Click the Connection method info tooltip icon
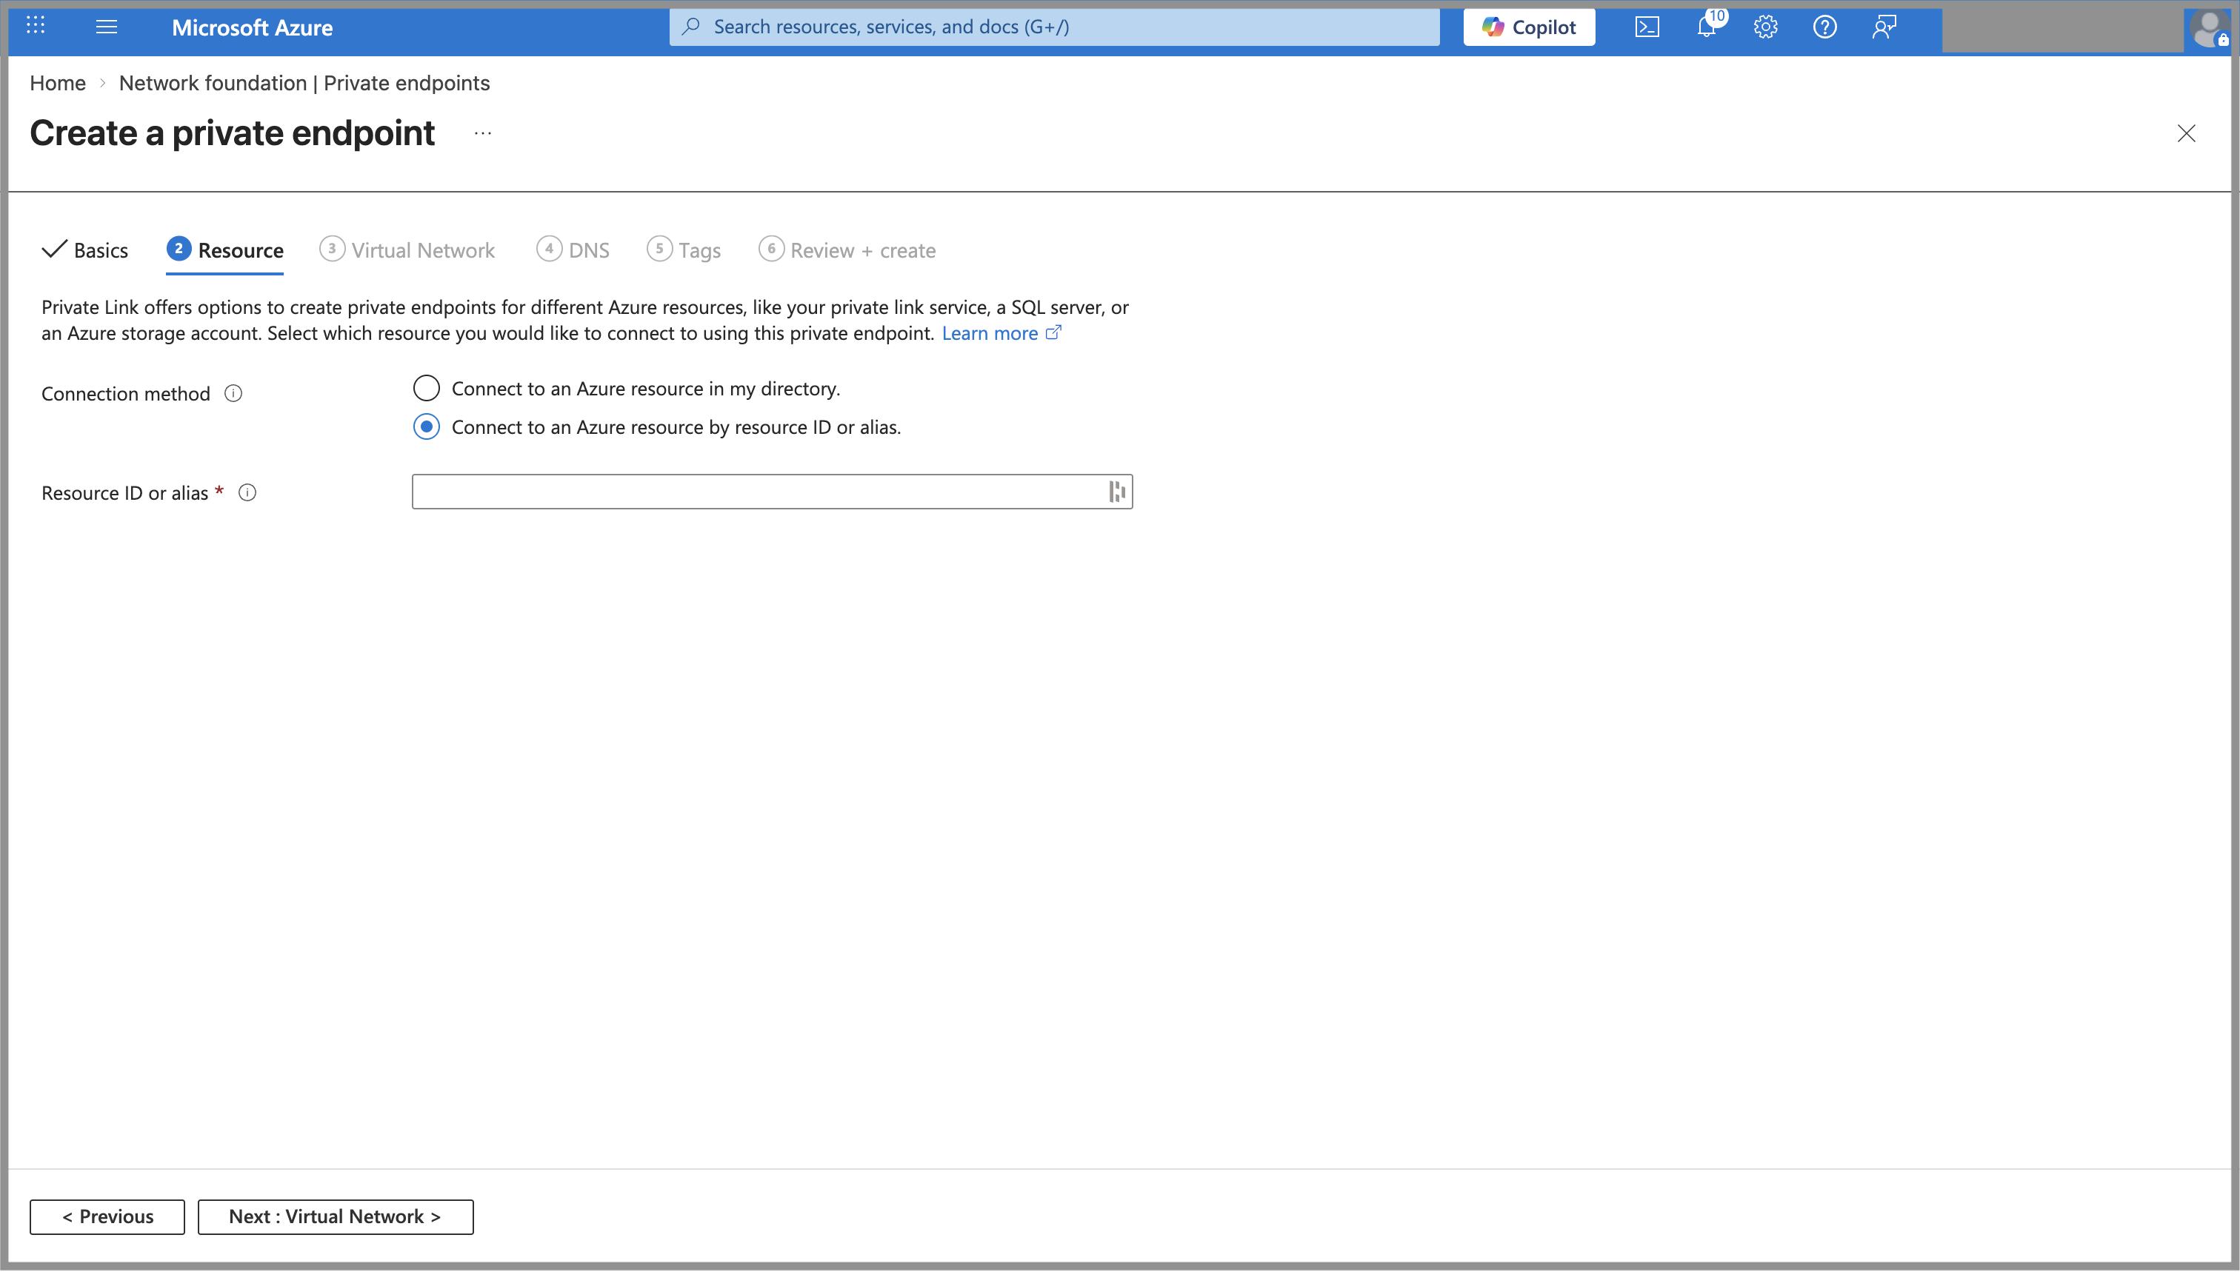 point(233,393)
